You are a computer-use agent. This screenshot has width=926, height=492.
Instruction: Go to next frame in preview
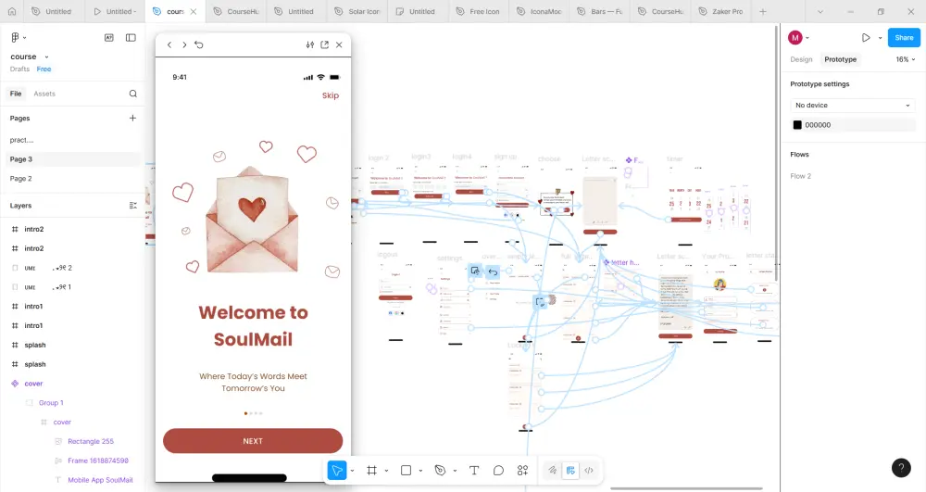[x=184, y=44]
